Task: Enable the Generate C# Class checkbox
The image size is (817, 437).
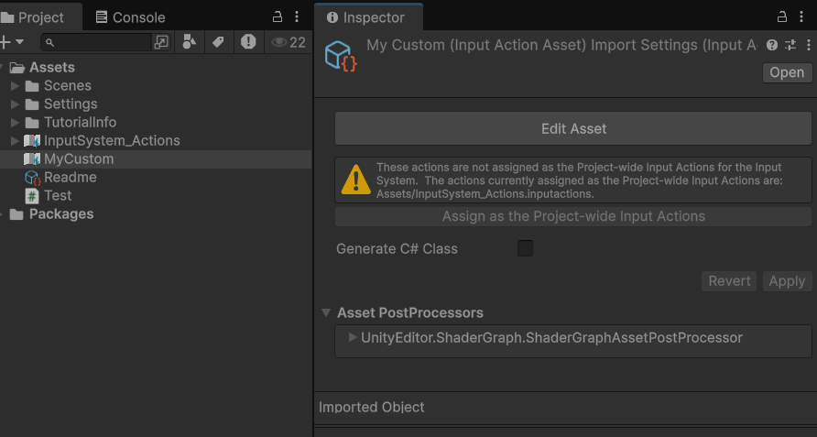Action: tap(525, 248)
